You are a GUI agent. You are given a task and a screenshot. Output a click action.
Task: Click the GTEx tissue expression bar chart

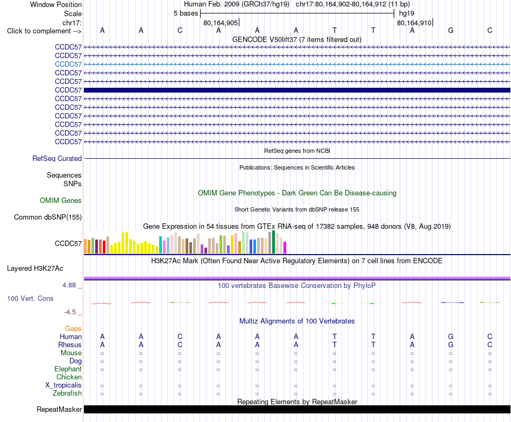pos(185,242)
